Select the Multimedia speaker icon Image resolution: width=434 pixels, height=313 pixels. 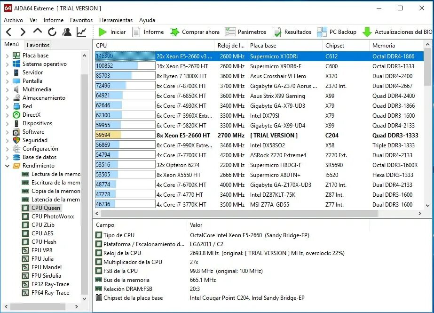16,89
